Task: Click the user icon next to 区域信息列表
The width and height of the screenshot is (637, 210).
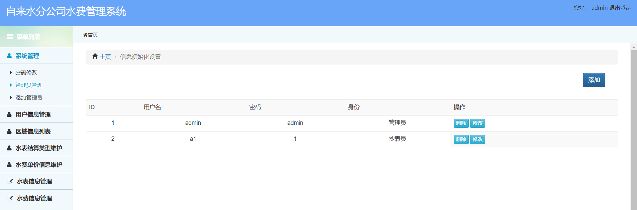Action: coord(9,131)
